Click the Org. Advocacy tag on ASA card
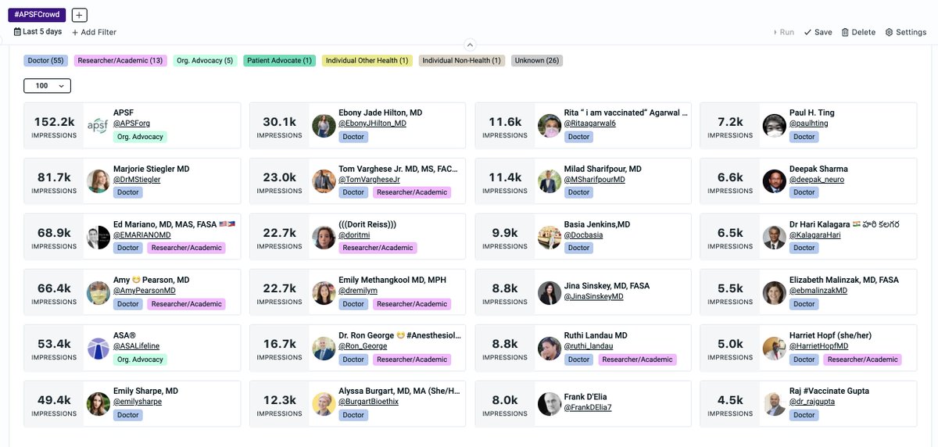The image size is (938, 447). coord(141,359)
